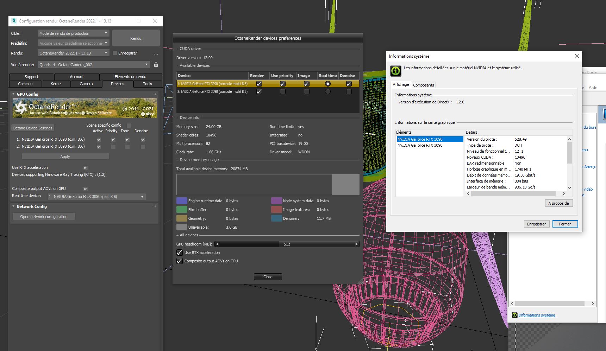Image resolution: width=606 pixels, height=351 pixels.
Task: Click the ellipsis button next to Enregistrer
Action: tap(156, 53)
